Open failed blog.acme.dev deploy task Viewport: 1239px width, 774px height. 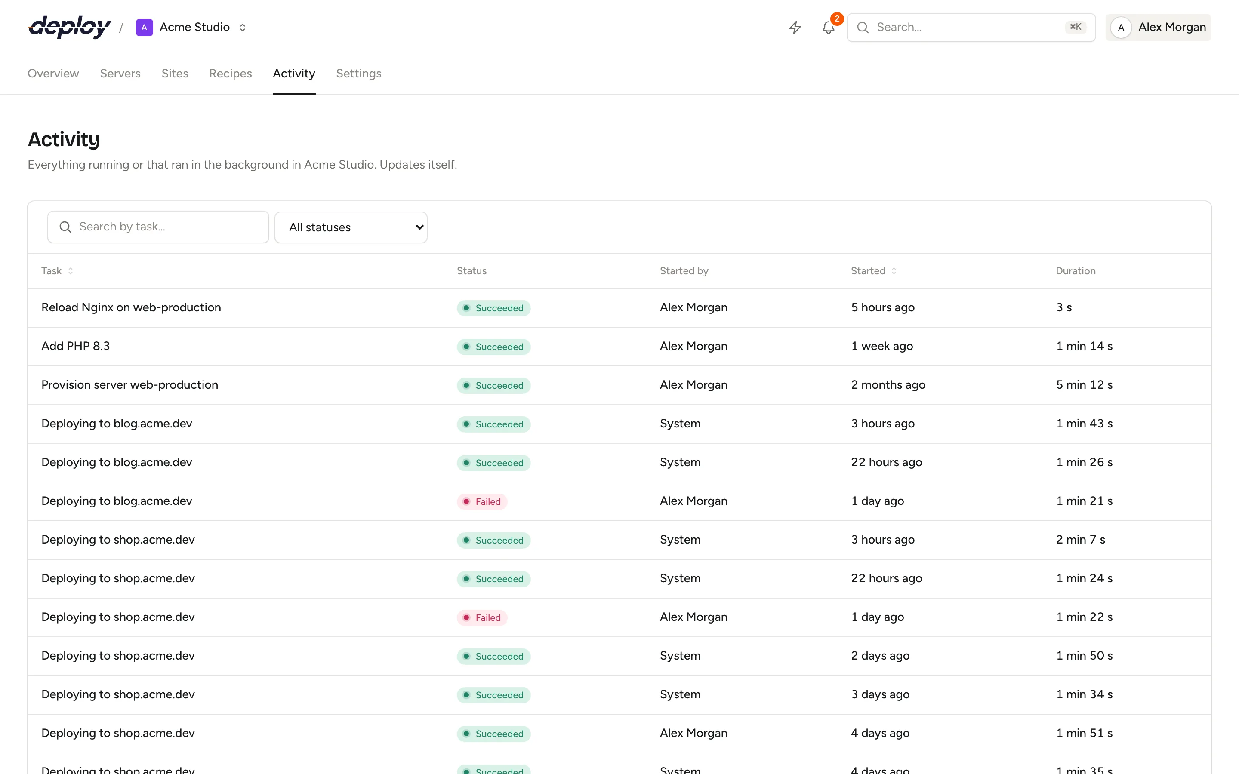click(117, 501)
